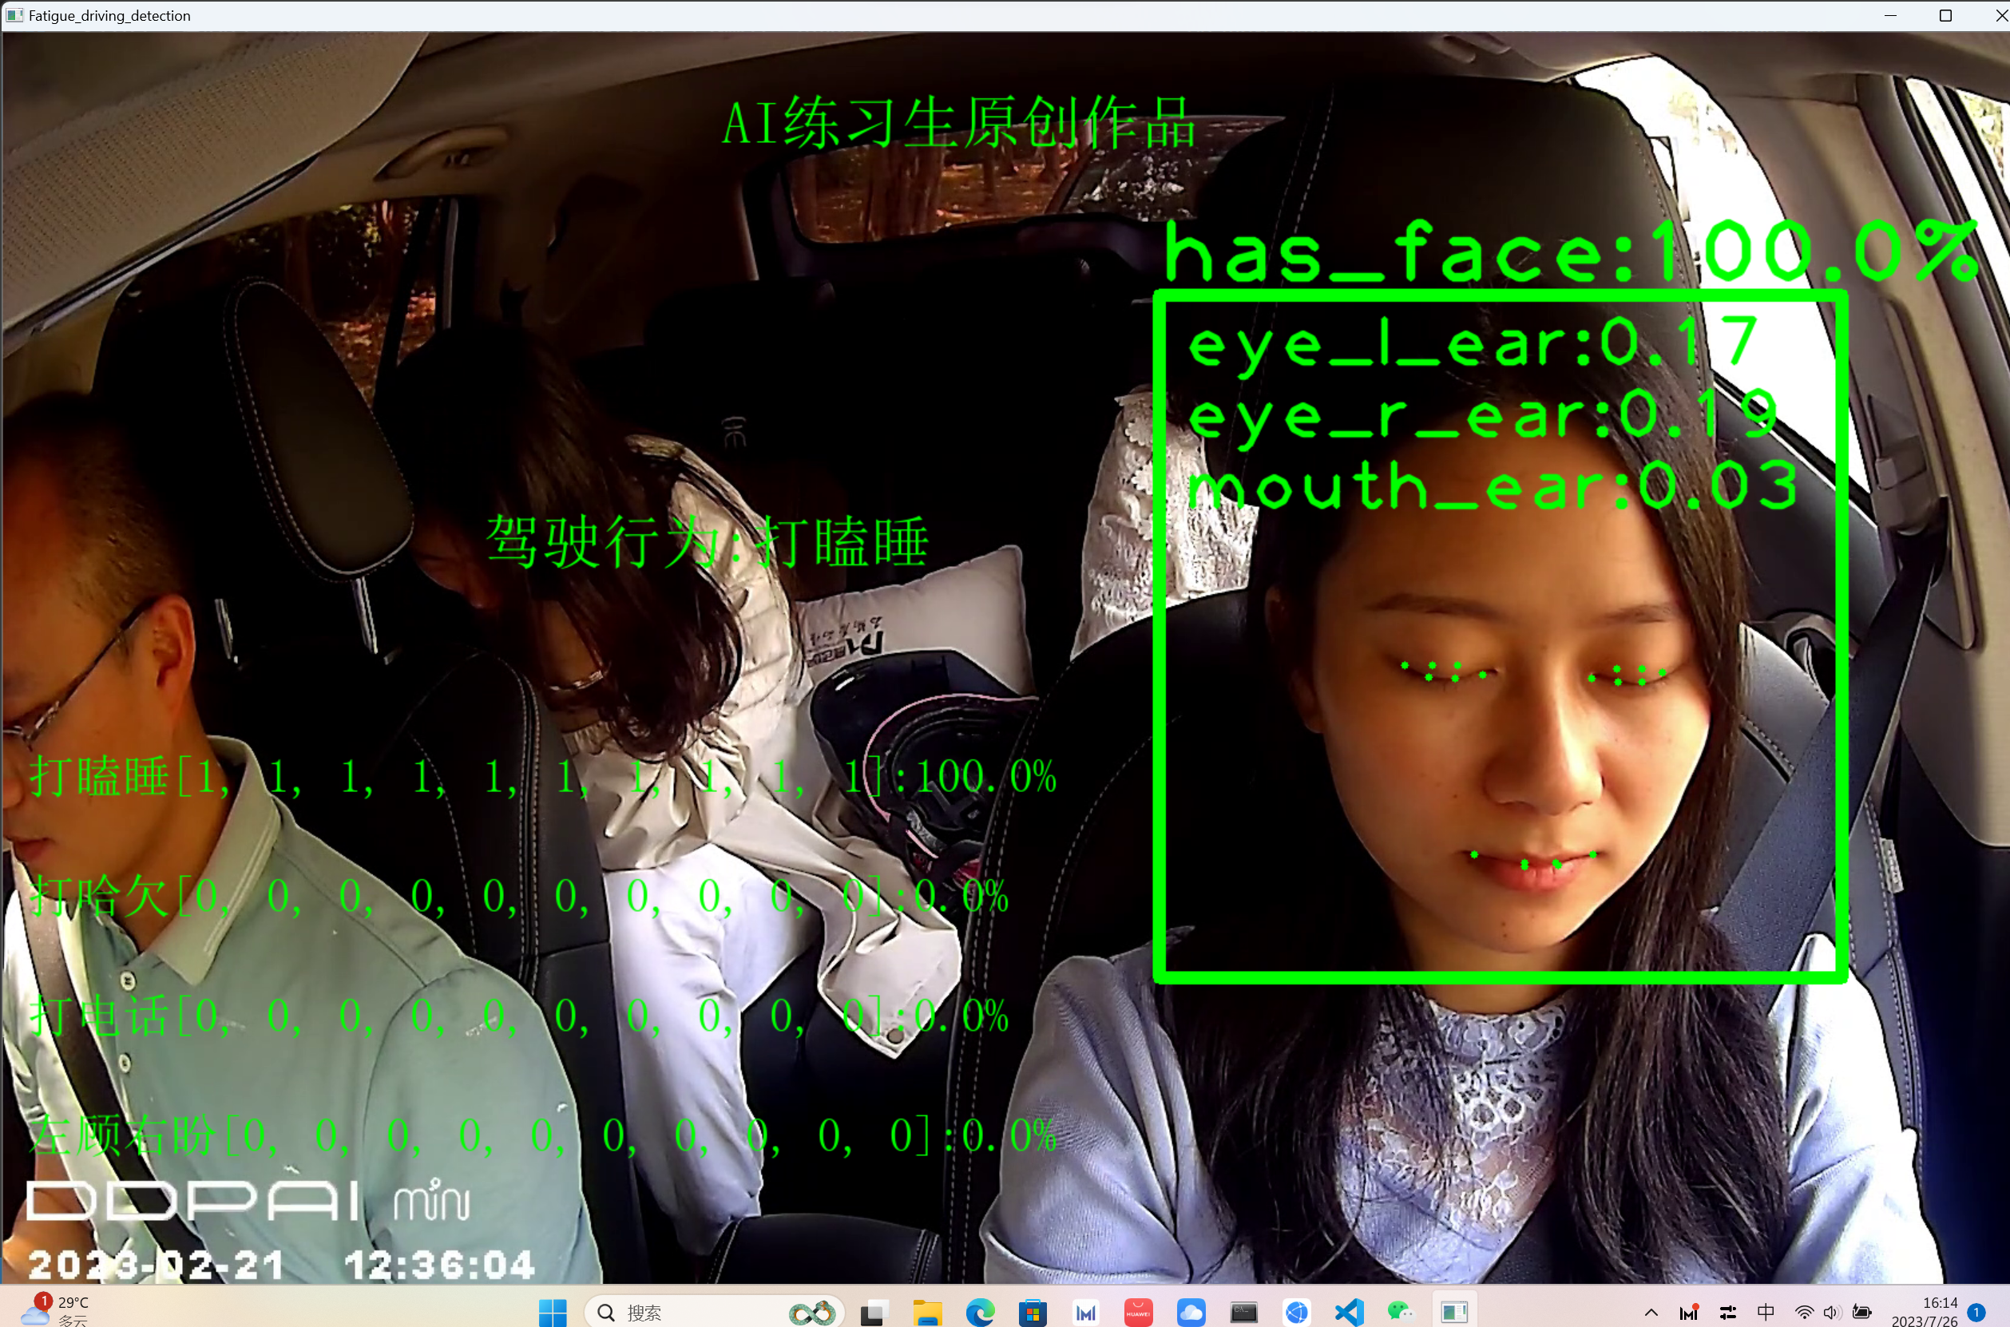The height and width of the screenshot is (1327, 2010).
Task: Open the clock and calendar flyout
Action: pos(1929,1313)
